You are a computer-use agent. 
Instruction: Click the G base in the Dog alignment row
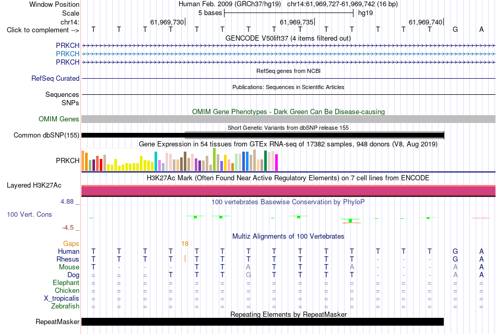tap(249, 275)
